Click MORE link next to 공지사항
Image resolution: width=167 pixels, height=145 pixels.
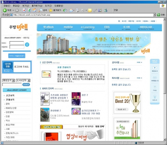[140, 62]
